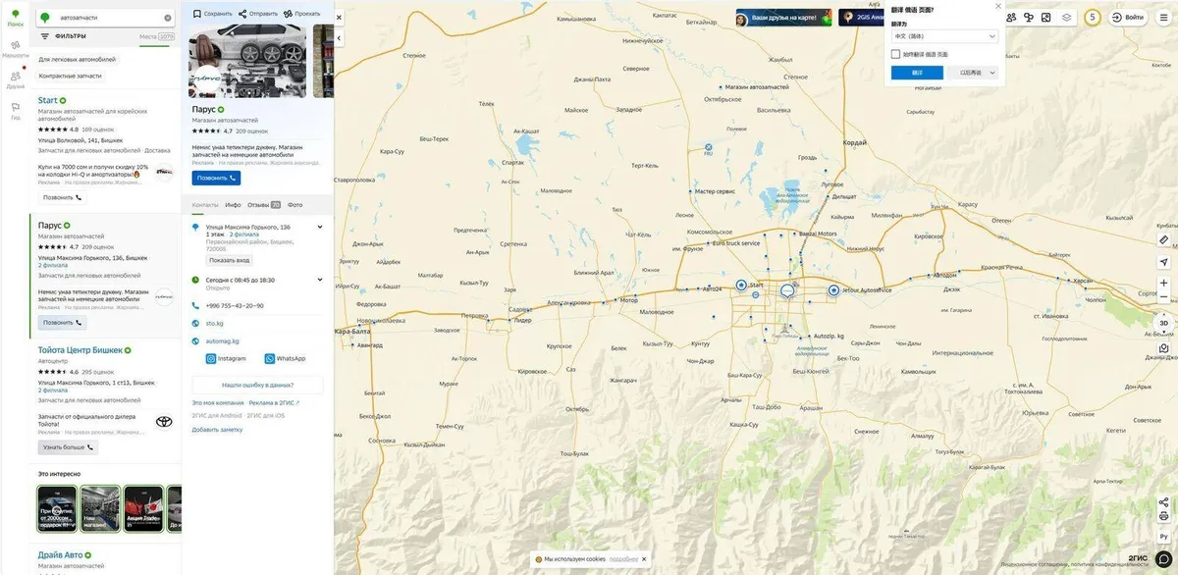
Task: Open the map layers icon
Action: point(1067,17)
